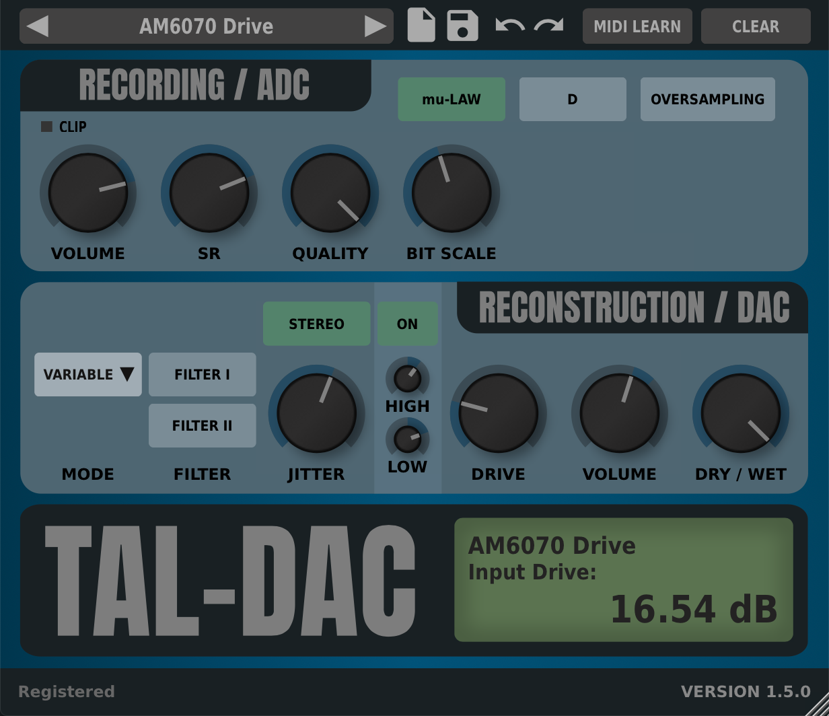Activate MIDI LEARN

[x=637, y=26]
